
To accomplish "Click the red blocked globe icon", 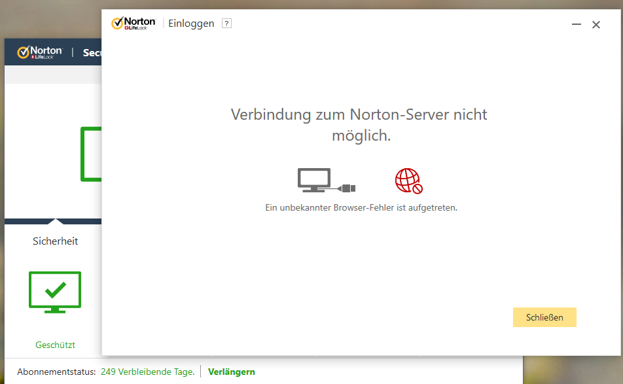I will pos(409,181).
